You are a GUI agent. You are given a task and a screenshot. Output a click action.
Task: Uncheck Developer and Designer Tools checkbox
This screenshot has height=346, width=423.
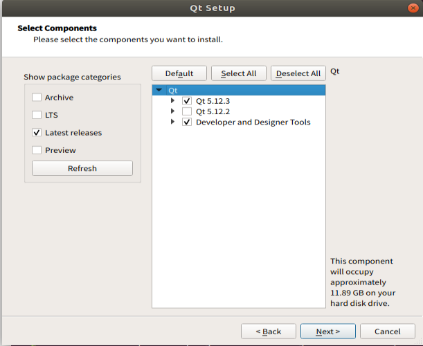pyautogui.click(x=187, y=122)
